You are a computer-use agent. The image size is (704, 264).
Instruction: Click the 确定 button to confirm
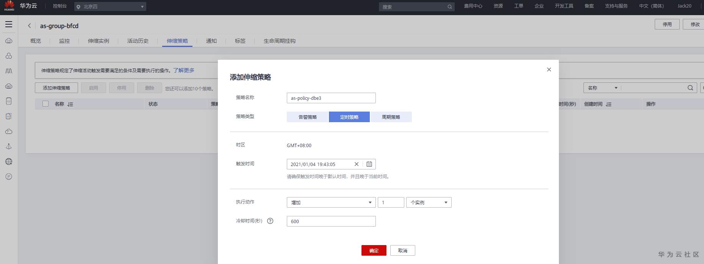pyautogui.click(x=374, y=250)
